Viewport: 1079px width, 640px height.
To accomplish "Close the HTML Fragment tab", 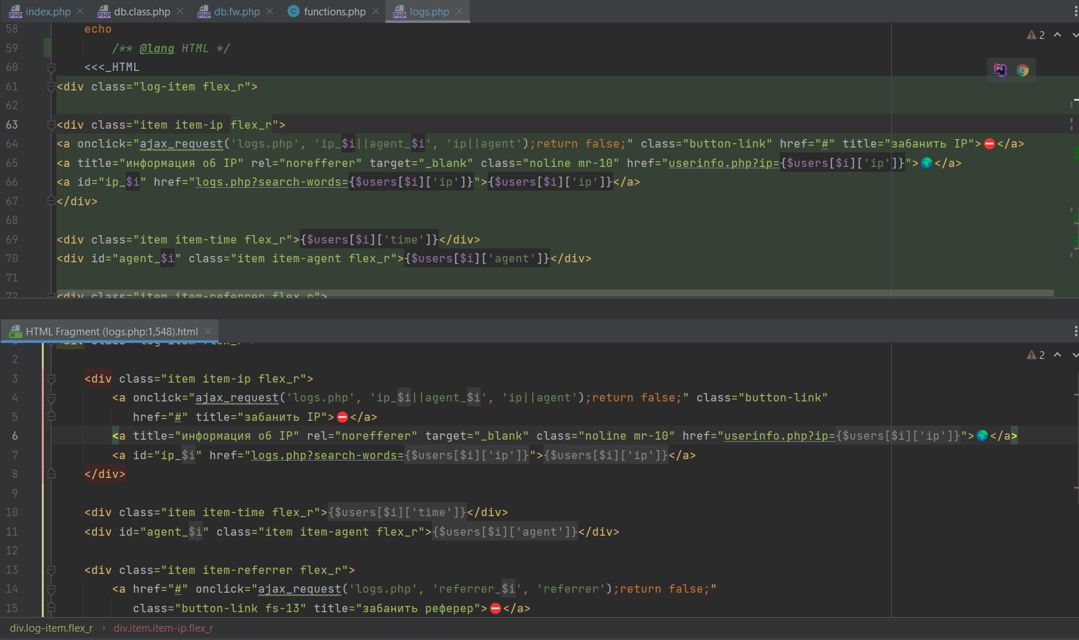I will pos(208,332).
